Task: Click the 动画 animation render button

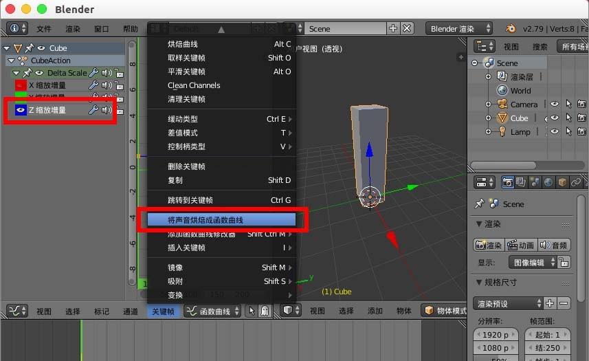Action: [x=521, y=245]
